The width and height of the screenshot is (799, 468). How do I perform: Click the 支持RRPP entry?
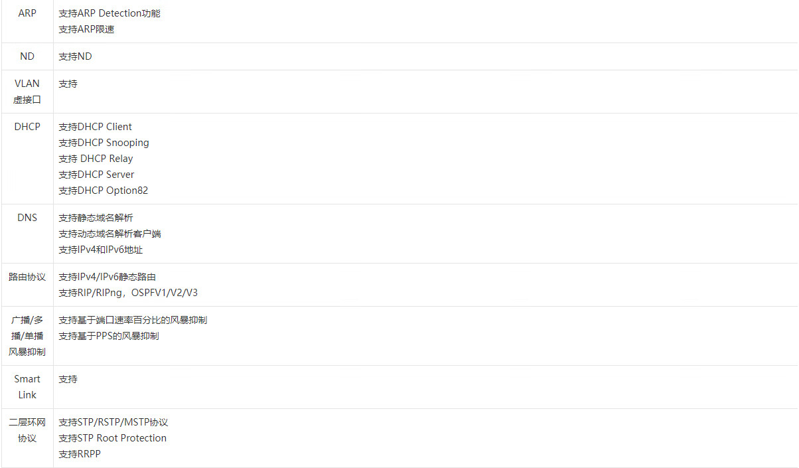[80, 454]
